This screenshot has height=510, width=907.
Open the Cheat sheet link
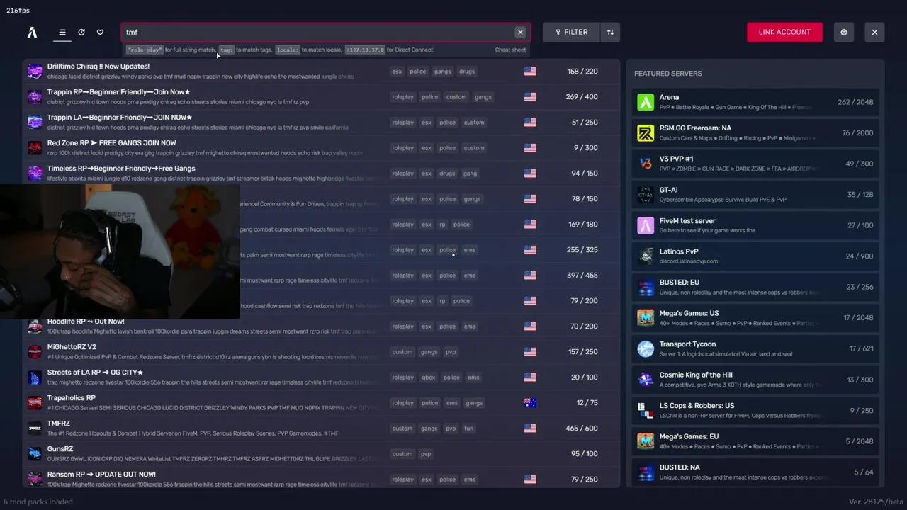point(510,50)
